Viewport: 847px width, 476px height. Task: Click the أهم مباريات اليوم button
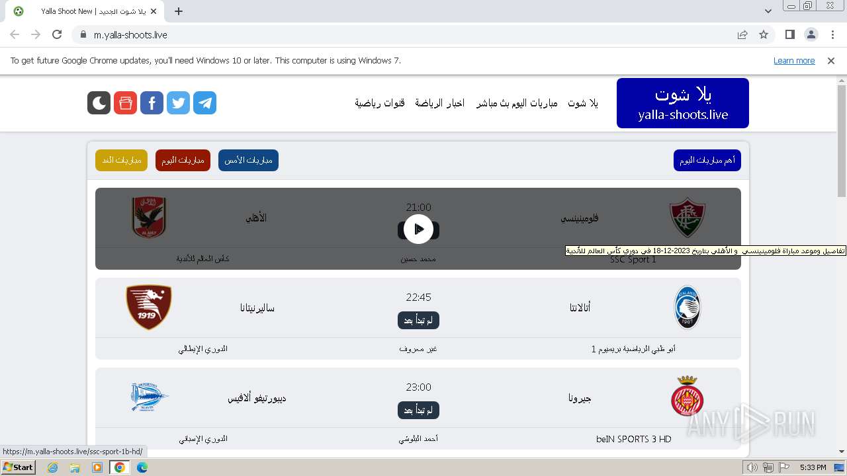(x=707, y=160)
